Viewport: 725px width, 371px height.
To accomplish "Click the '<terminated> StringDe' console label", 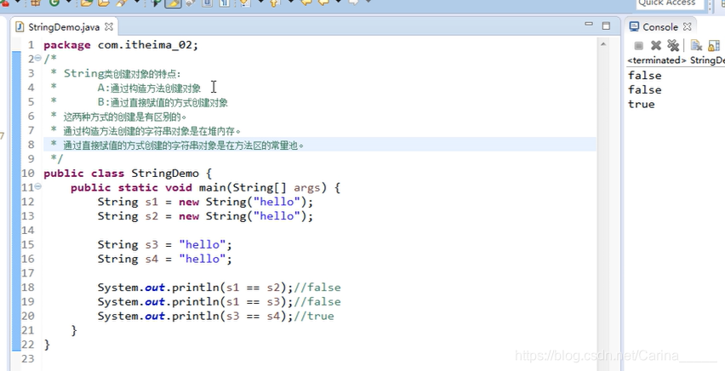I will tap(676, 60).
